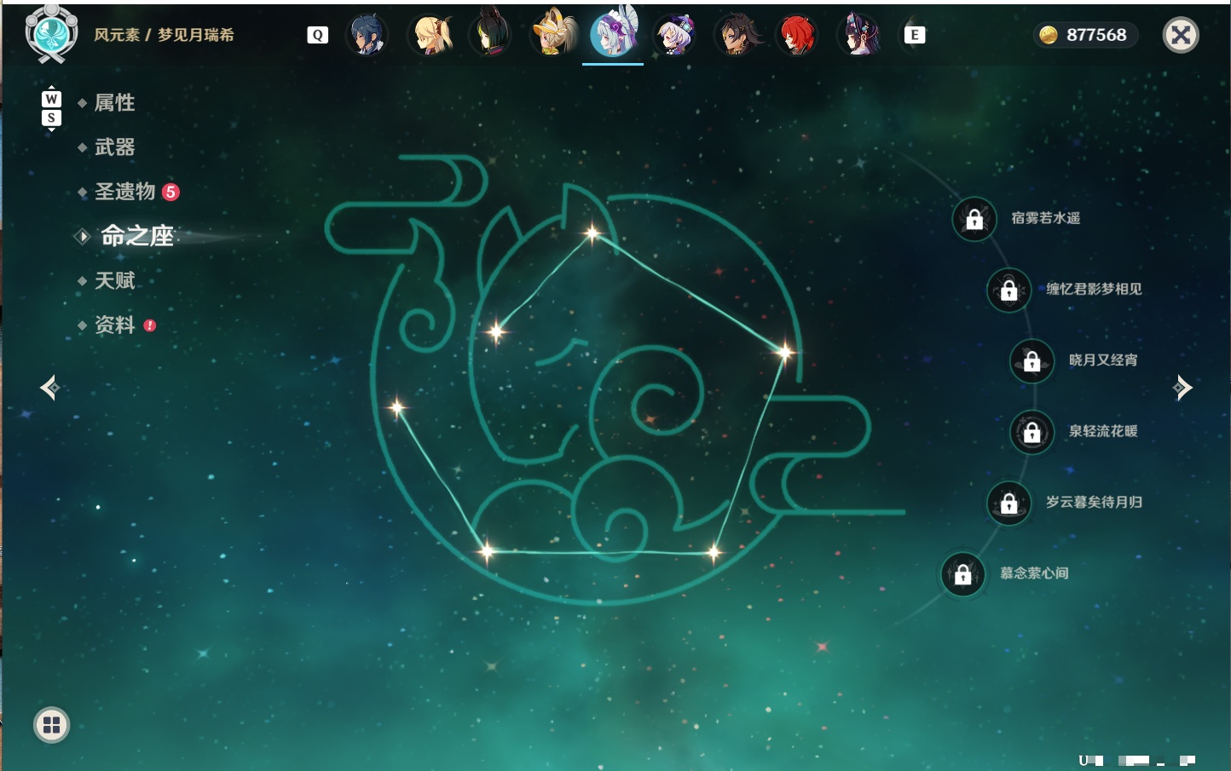Select the blonde ponytail character portrait
Image resolution: width=1231 pixels, height=771 pixels.
point(432,35)
